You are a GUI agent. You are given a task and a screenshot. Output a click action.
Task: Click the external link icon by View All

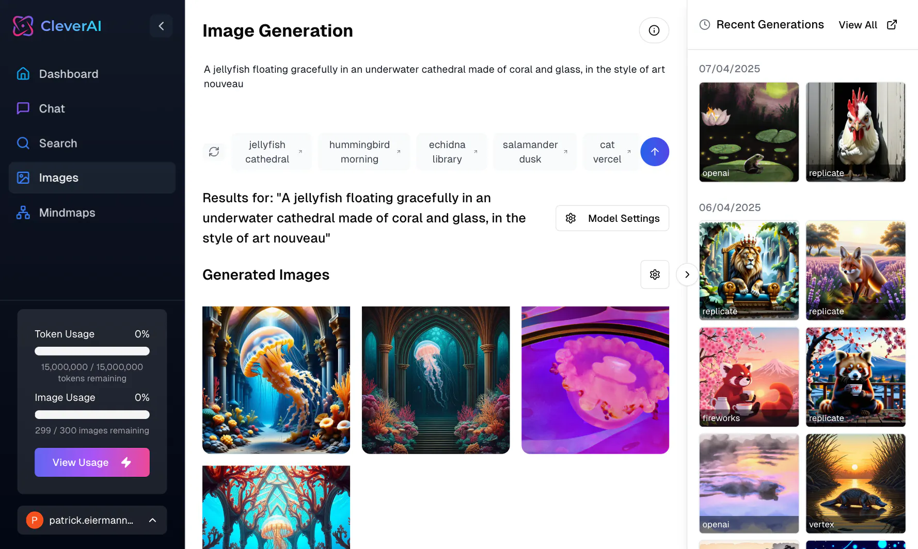pos(892,25)
